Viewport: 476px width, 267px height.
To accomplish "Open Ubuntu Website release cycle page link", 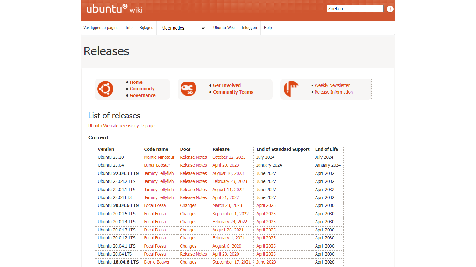I will tap(121, 126).
